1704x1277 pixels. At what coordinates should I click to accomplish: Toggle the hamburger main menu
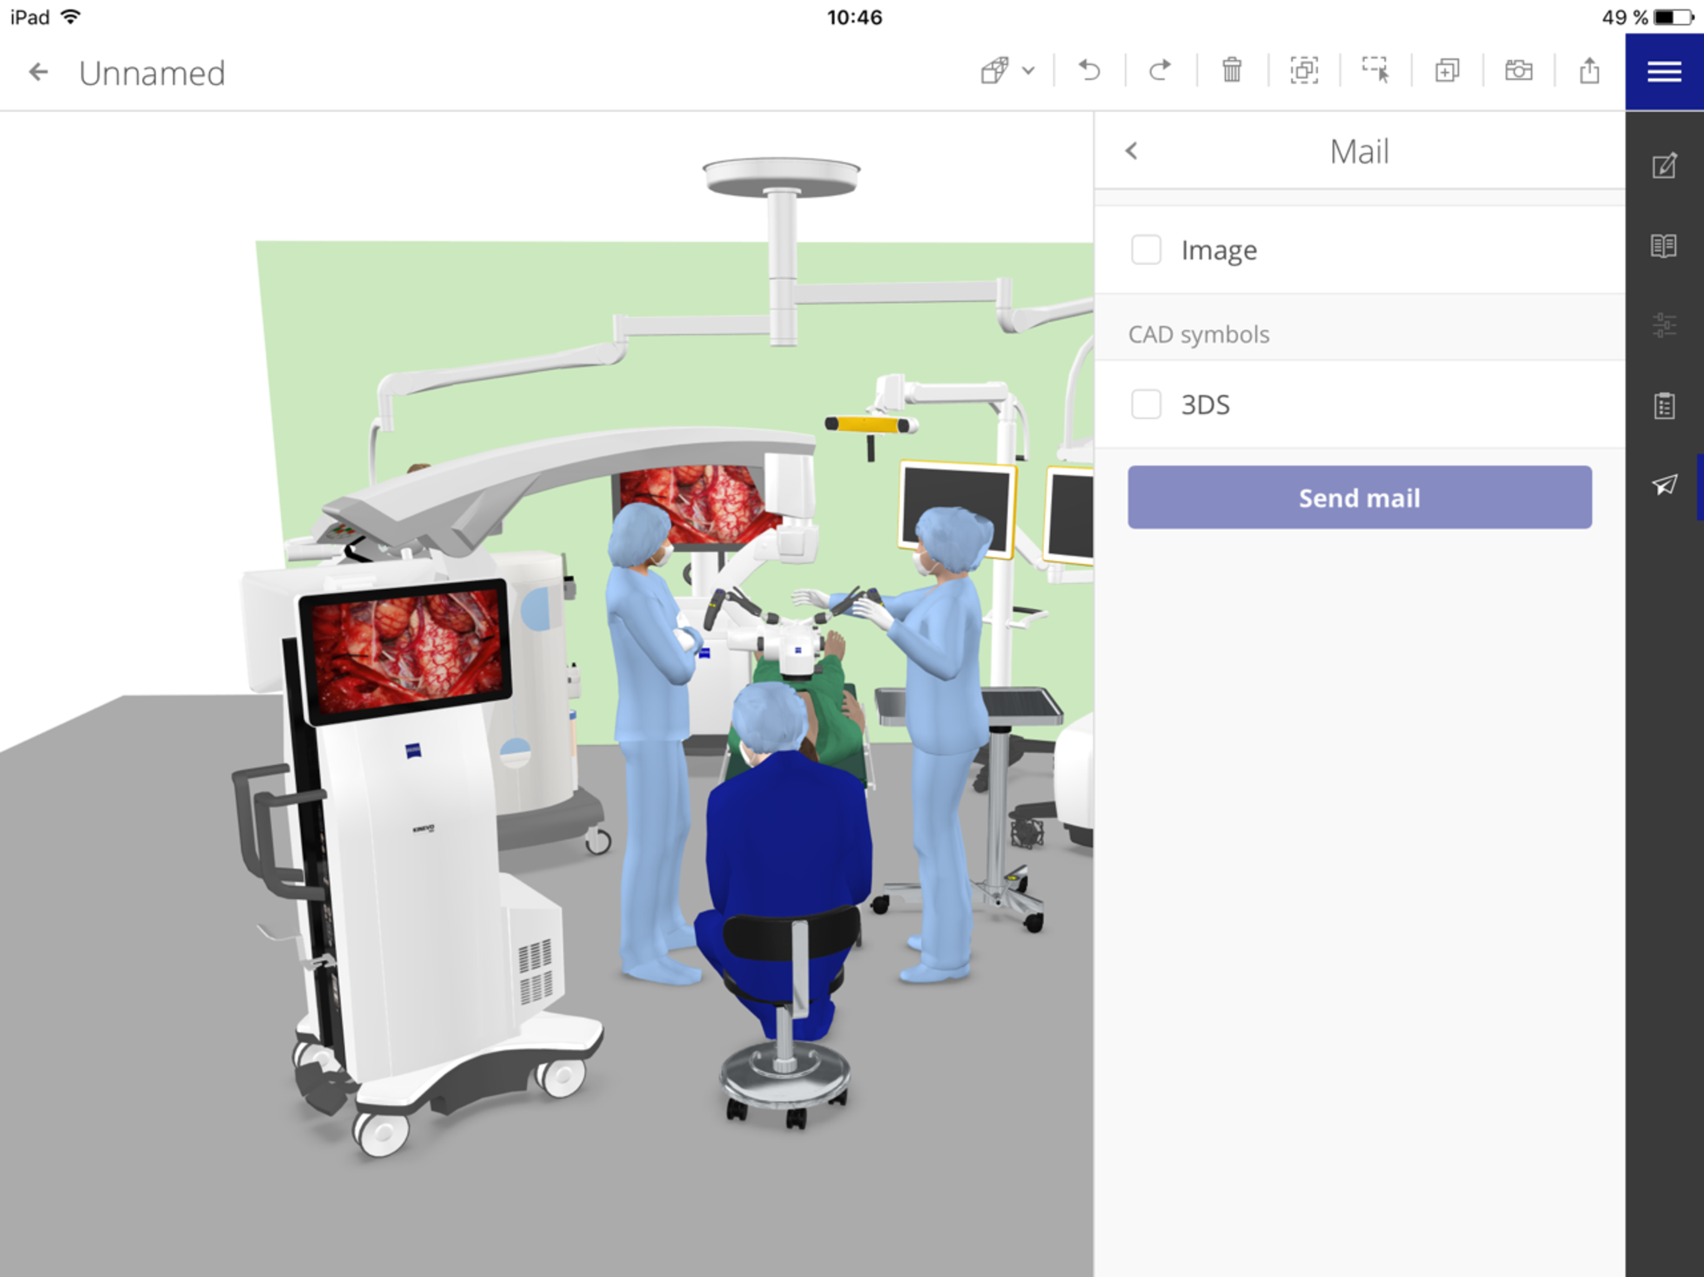click(1664, 72)
